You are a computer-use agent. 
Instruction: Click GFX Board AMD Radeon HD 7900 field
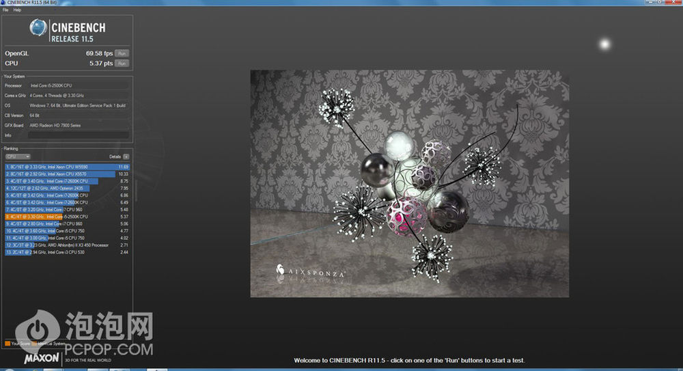click(79, 126)
